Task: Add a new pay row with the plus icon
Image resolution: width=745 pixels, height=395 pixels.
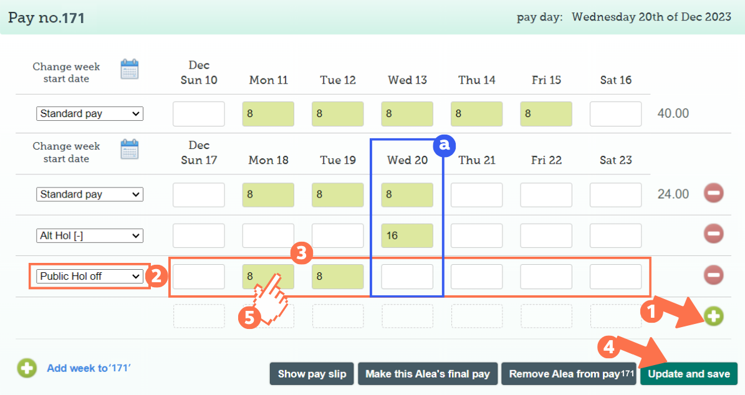Action: pyautogui.click(x=714, y=316)
